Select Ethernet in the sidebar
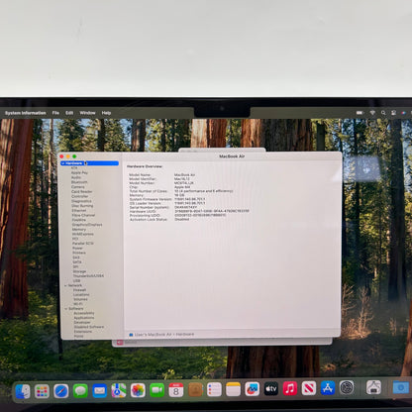412x412 pixels. [x=79, y=210]
